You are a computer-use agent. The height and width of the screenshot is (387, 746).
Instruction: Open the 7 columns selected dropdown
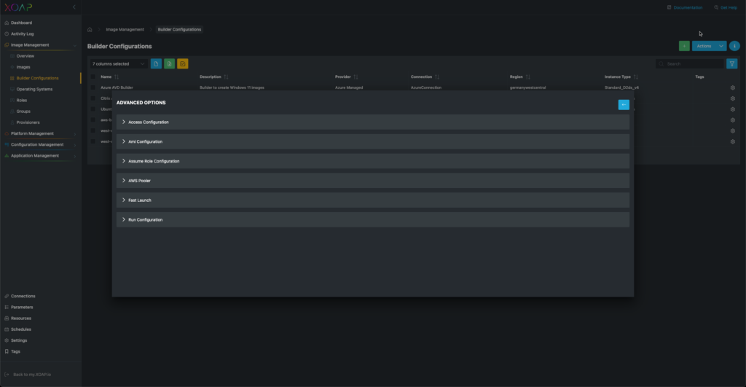click(119, 64)
